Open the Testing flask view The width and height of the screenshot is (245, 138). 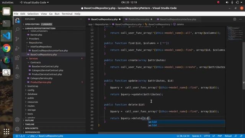17,67
